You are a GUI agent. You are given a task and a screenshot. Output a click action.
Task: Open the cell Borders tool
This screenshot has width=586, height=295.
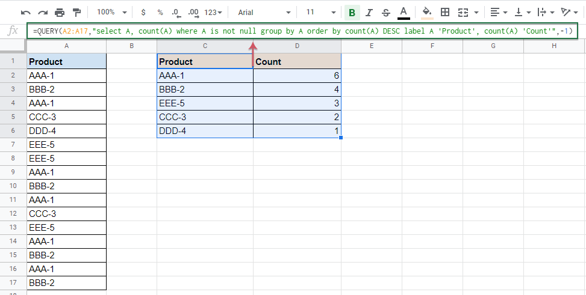point(445,12)
